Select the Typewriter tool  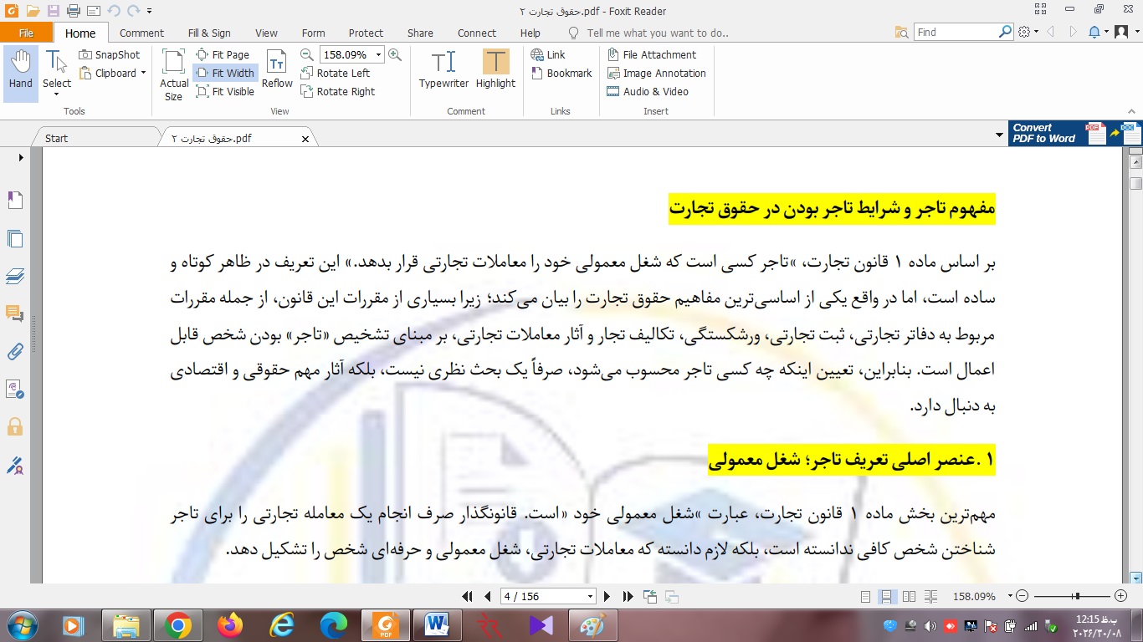coord(443,69)
